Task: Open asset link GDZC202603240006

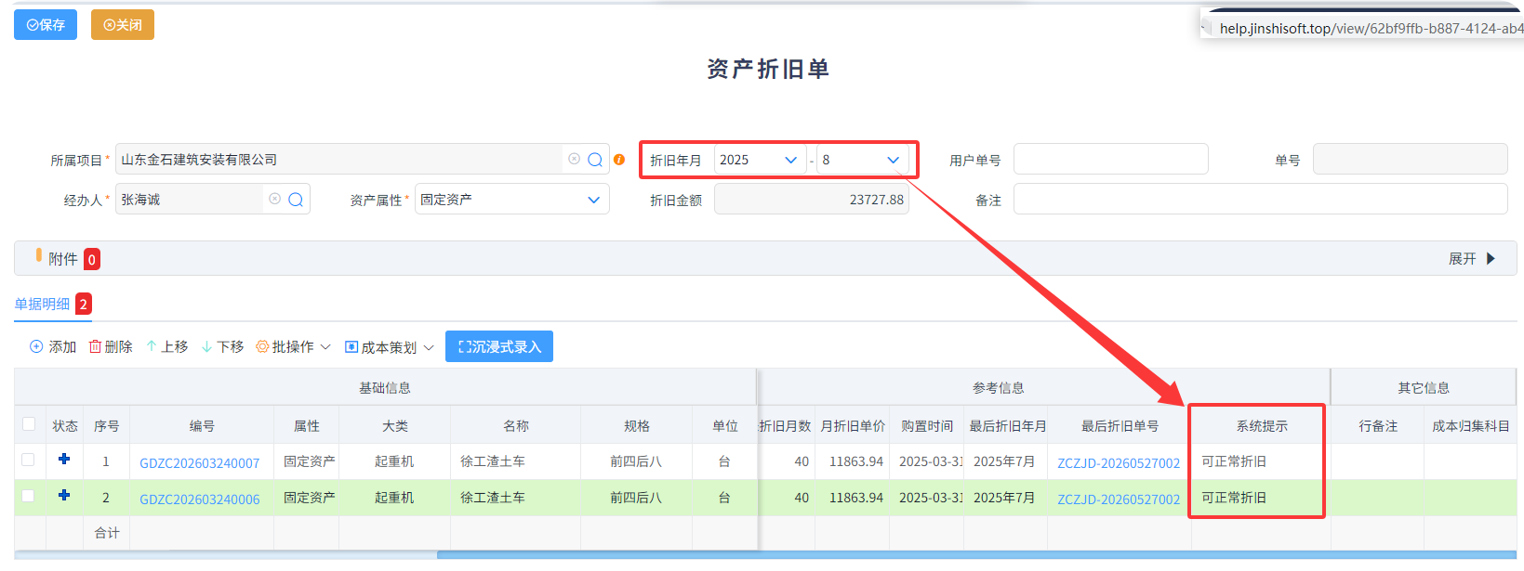Action: (200, 499)
